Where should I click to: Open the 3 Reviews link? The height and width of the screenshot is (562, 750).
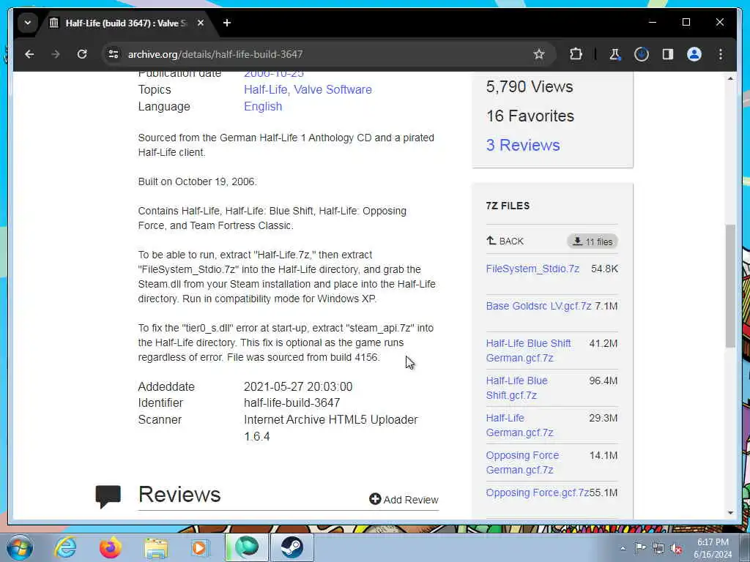pos(523,145)
